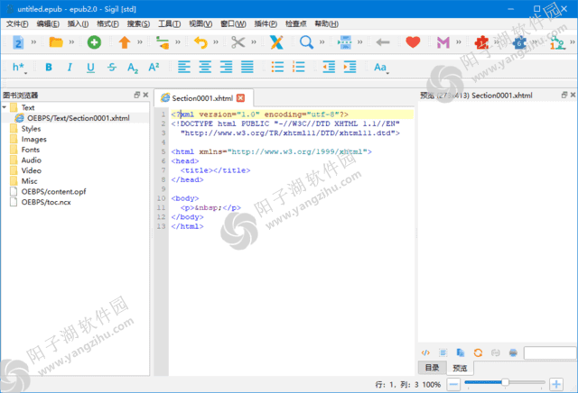Screen dimensions: 578x393
Task: Toggle Italic formatting
Action: pos(69,68)
